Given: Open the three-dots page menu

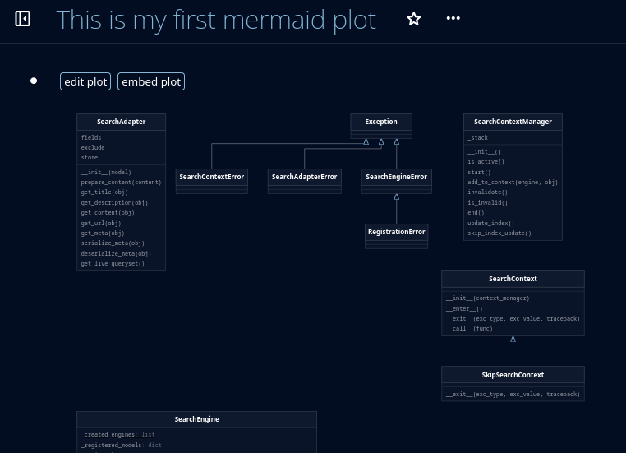Looking at the screenshot, I should 453,18.
